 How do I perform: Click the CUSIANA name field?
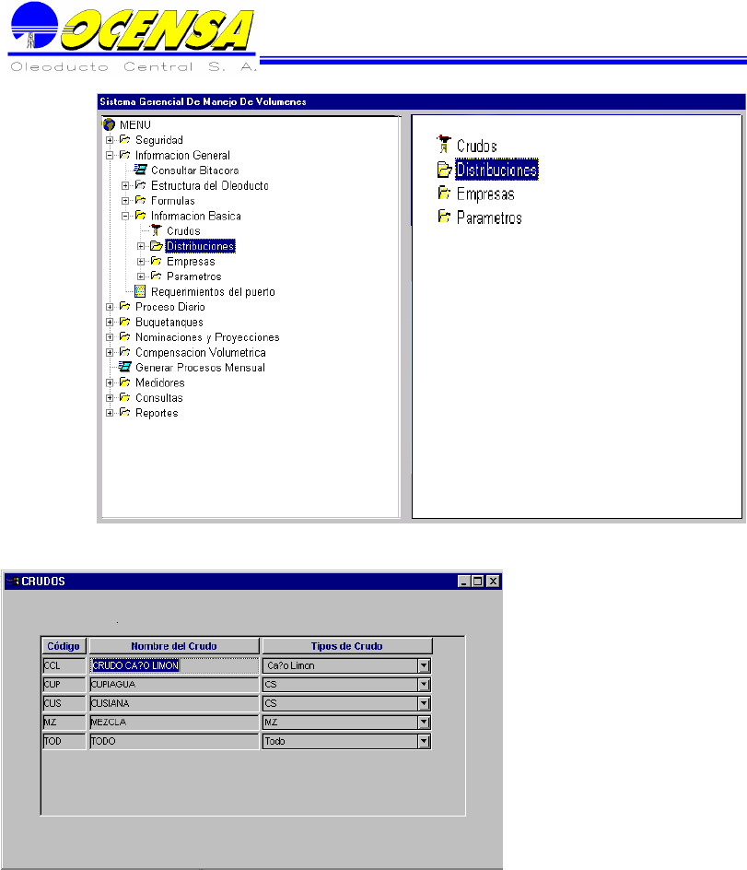174,703
